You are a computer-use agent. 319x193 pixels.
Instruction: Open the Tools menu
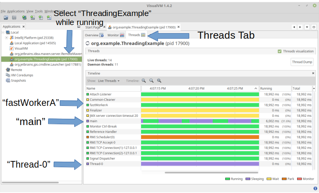39,11
